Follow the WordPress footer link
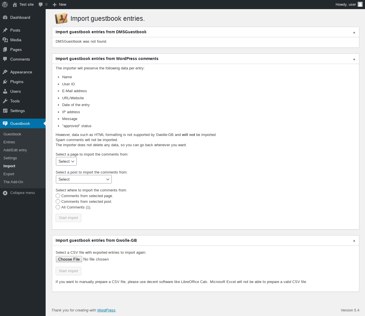Viewport: 365px width, 316px height. [x=106, y=310]
